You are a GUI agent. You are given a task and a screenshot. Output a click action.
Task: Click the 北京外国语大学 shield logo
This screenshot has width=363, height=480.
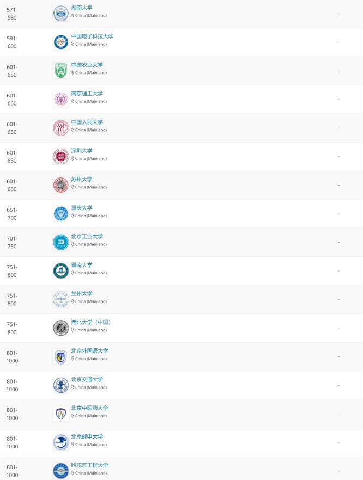pyautogui.click(x=61, y=356)
